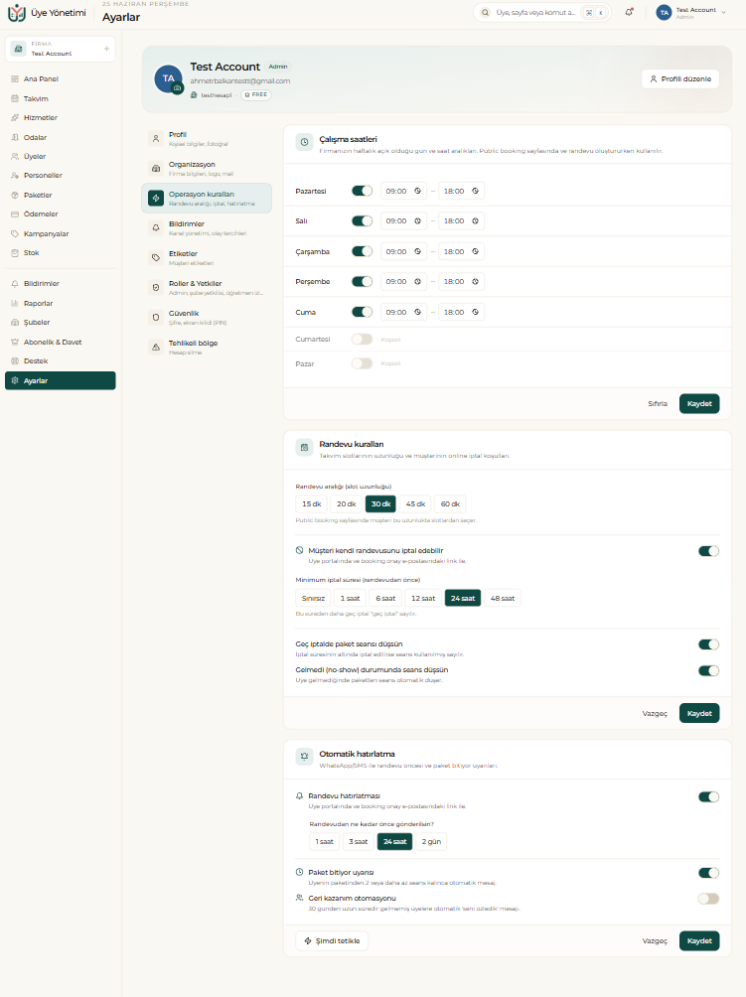Click the search magnifier icon
This screenshot has width=746, height=997.
coord(486,13)
